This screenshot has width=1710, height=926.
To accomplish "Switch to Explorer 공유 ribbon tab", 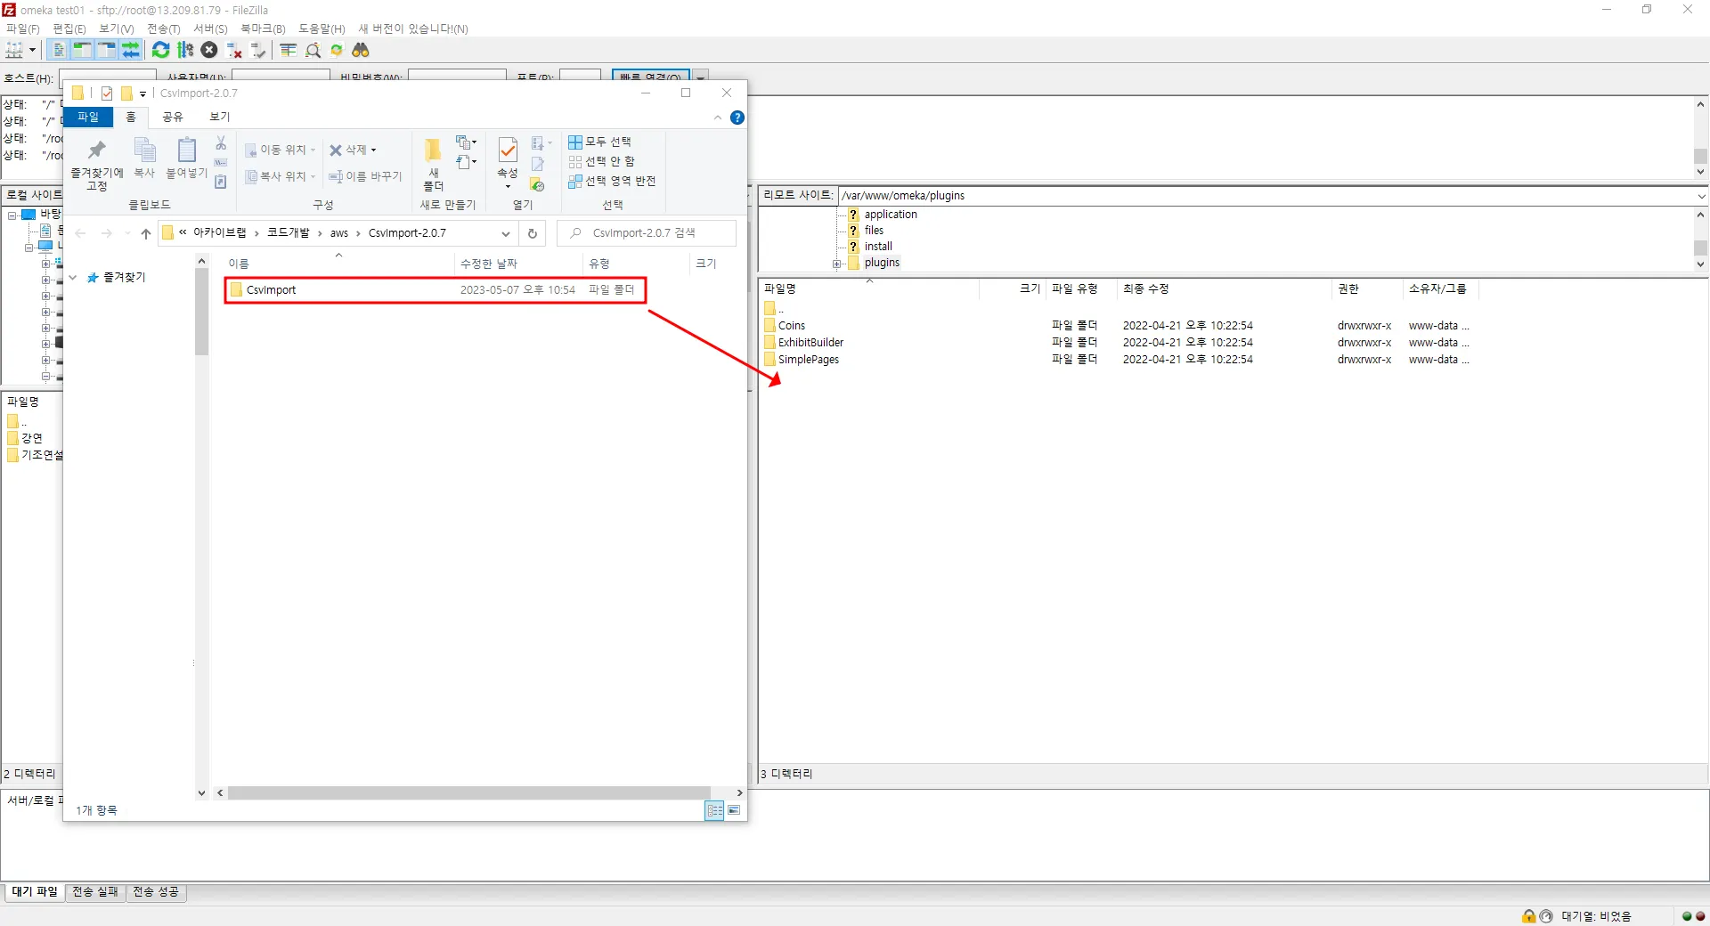I will click(x=173, y=117).
